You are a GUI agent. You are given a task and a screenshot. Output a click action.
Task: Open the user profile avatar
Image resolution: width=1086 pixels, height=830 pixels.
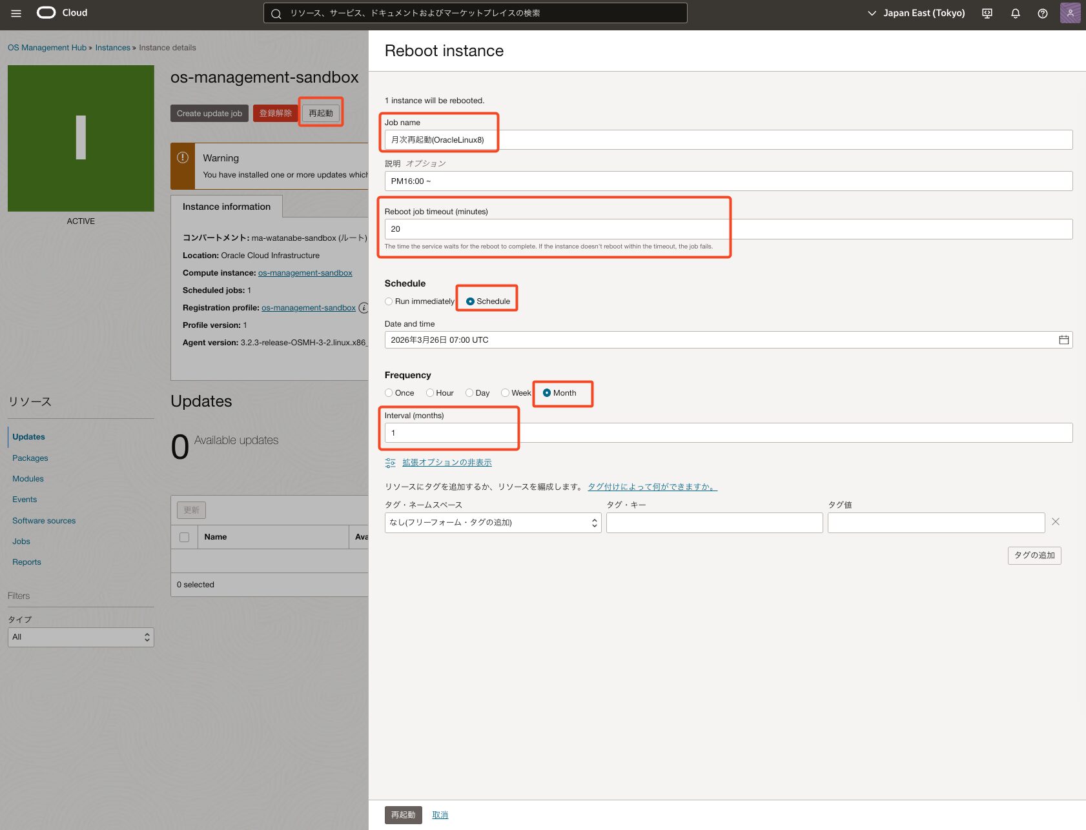(x=1070, y=13)
